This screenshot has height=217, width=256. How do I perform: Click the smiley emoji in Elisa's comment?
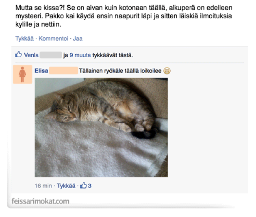coord(167,71)
